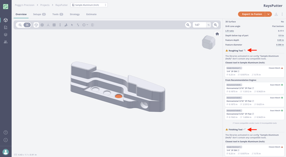Select the 1/4" 3F EM card under Finishing Tool
286x157 pixels.
pos(254,150)
